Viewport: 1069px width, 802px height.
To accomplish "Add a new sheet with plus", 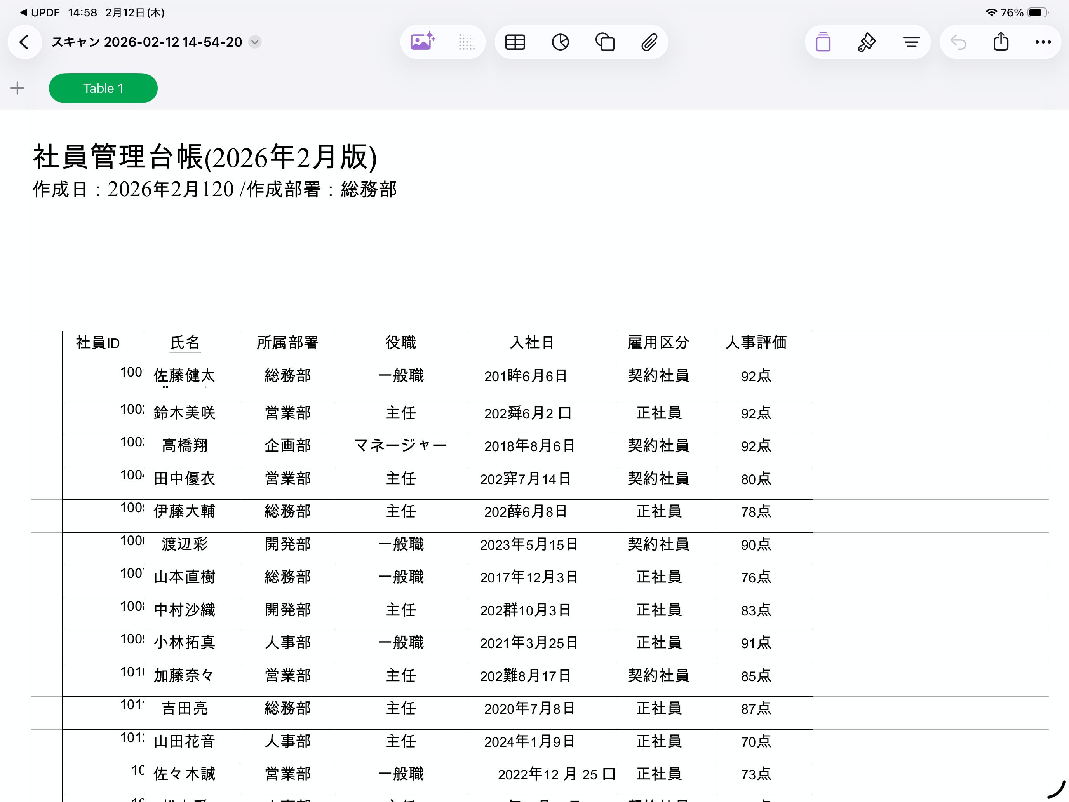I will [x=17, y=88].
